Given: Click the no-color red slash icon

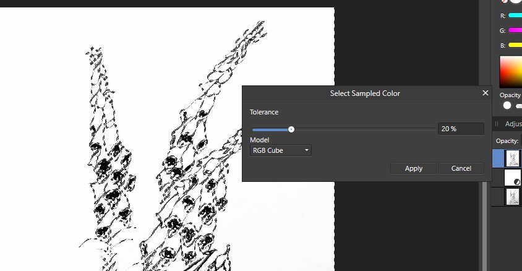Looking at the screenshot, I should pyautogui.click(x=504, y=1).
